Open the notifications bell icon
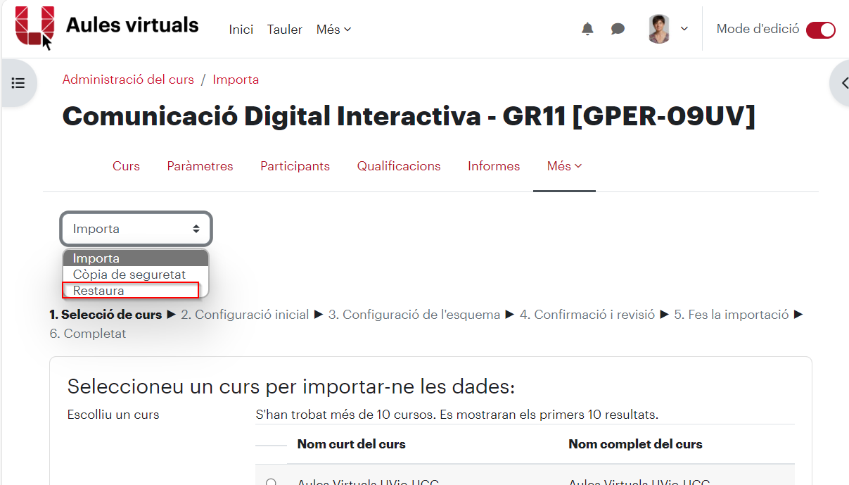The height and width of the screenshot is (485, 849). (x=587, y=29)
